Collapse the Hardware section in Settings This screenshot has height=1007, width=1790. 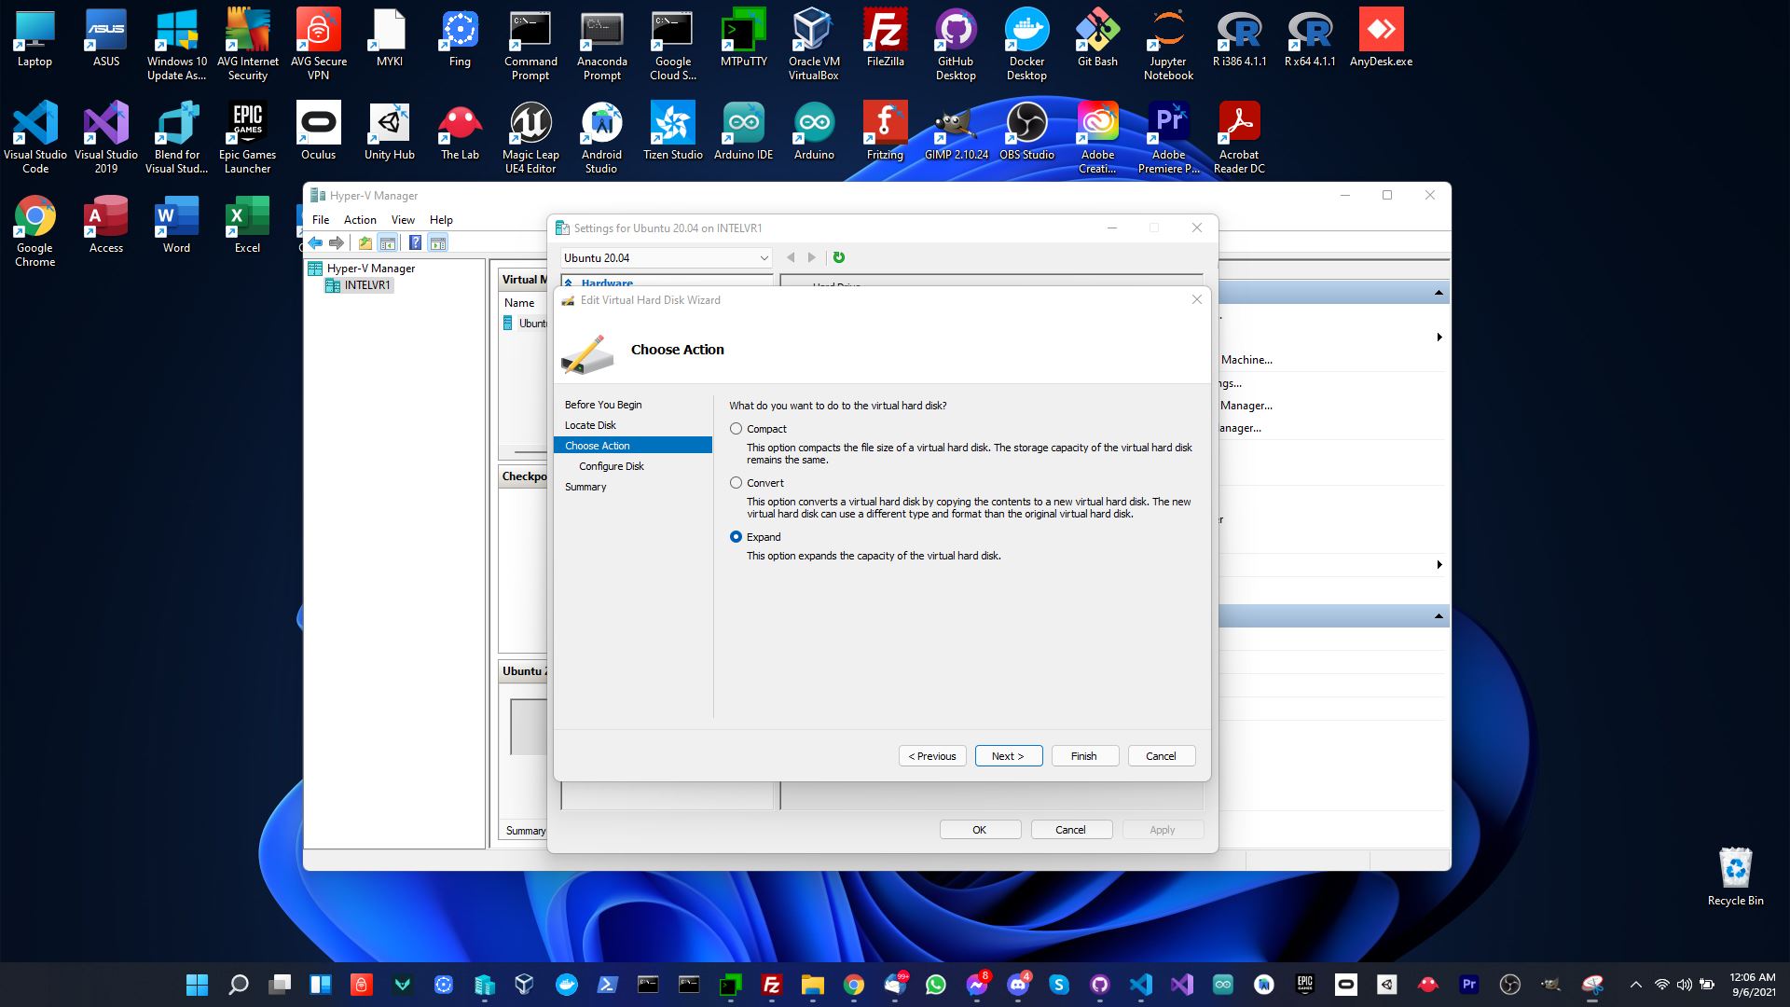pyautogui.click(x=569, y=283)
